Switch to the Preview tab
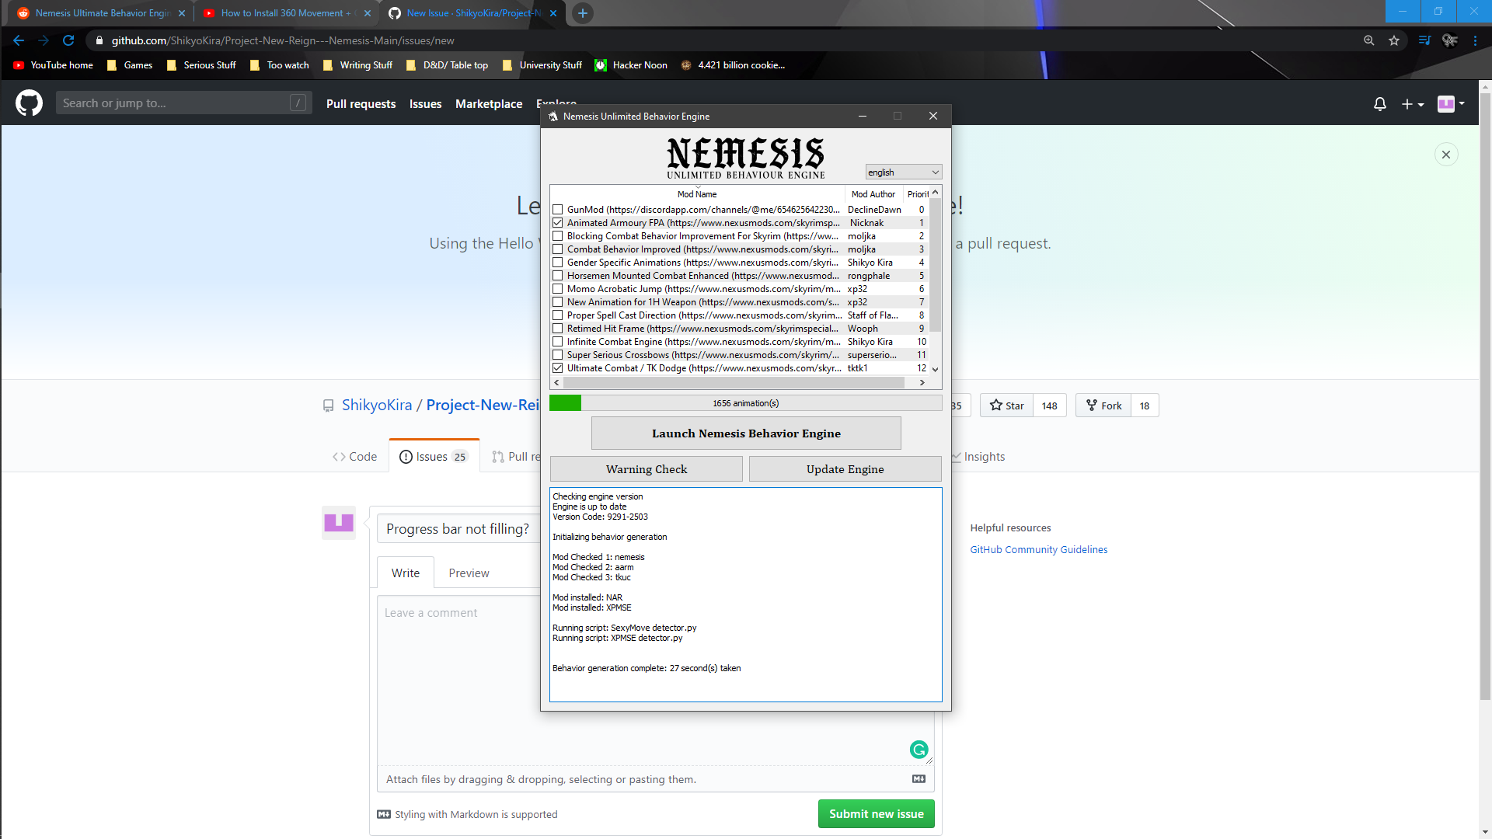The height and width of the screenshot is (839, 1492). click(468, 573)
